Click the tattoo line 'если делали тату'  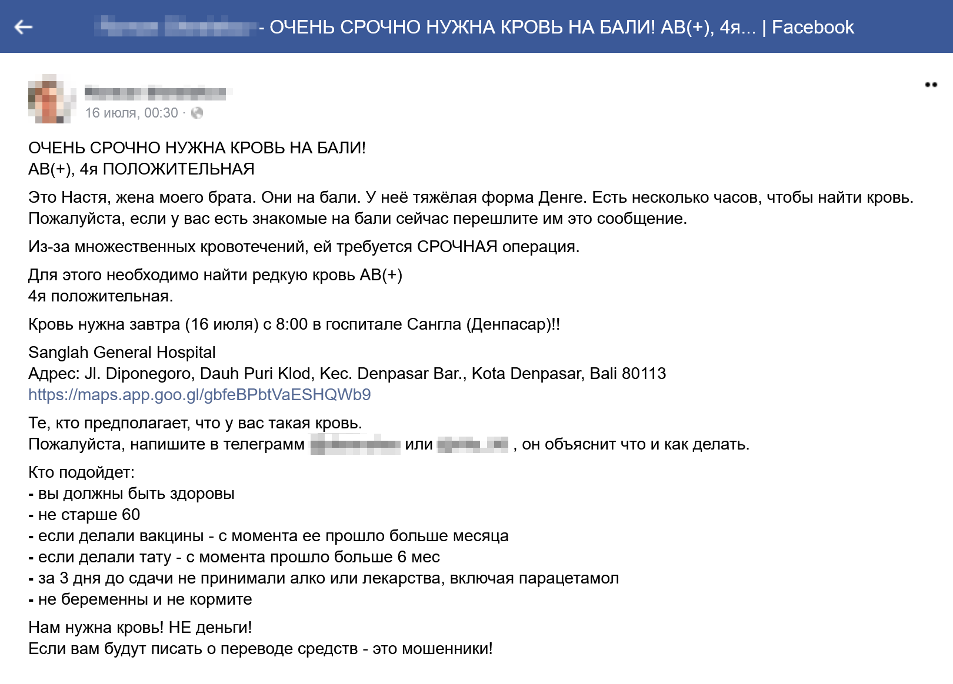[x=234, y=557]
